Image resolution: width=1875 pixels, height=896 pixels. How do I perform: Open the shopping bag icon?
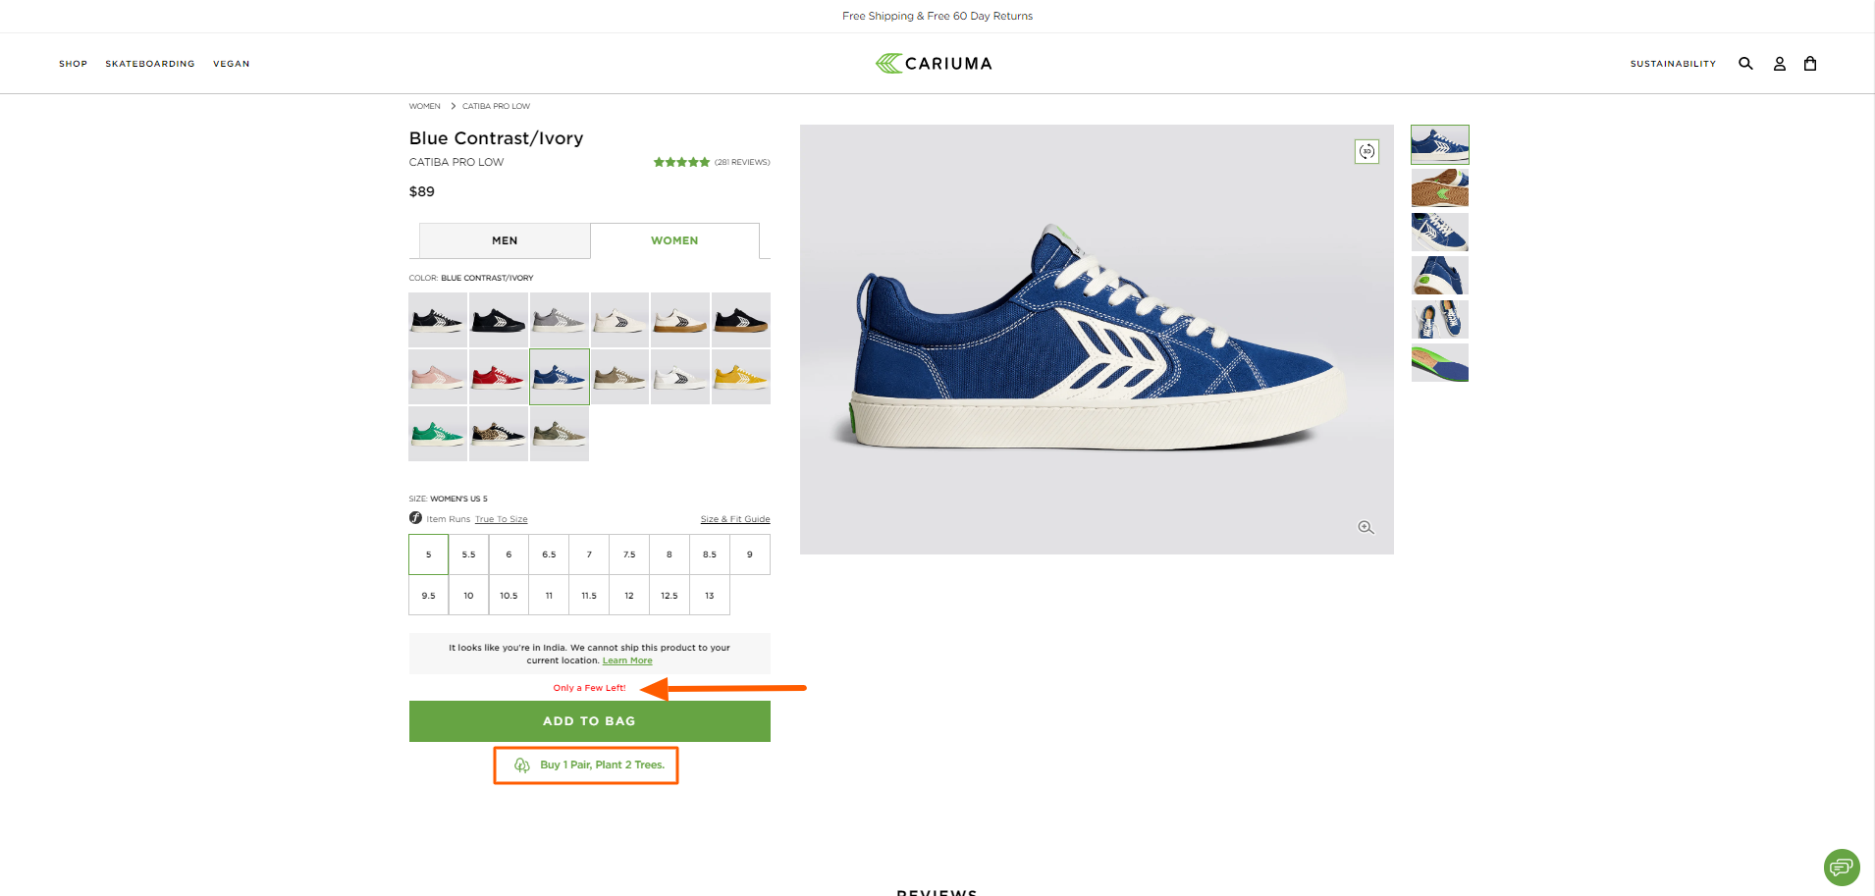tap(1810, 64)
